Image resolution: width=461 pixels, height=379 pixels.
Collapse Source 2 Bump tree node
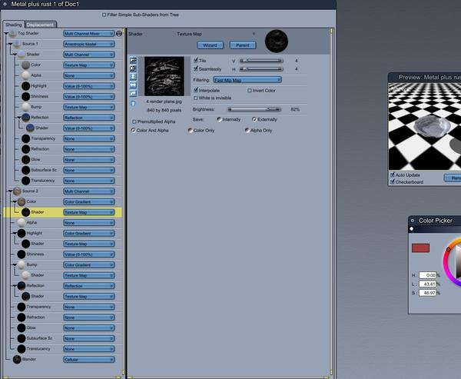click(x=15, y=264)
